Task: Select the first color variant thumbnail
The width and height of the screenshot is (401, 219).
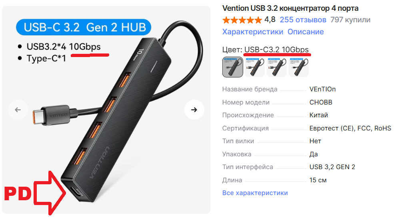Action: tap(232, 67)
